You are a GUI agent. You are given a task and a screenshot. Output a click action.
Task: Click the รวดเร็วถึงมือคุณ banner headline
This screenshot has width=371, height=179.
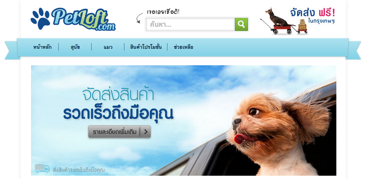(x=118, y=113)
